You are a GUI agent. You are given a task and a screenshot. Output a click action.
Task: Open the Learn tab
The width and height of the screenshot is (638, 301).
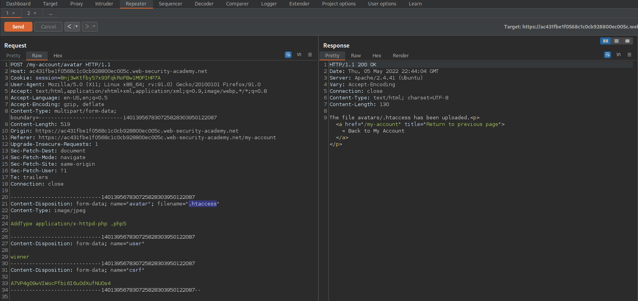415,4
